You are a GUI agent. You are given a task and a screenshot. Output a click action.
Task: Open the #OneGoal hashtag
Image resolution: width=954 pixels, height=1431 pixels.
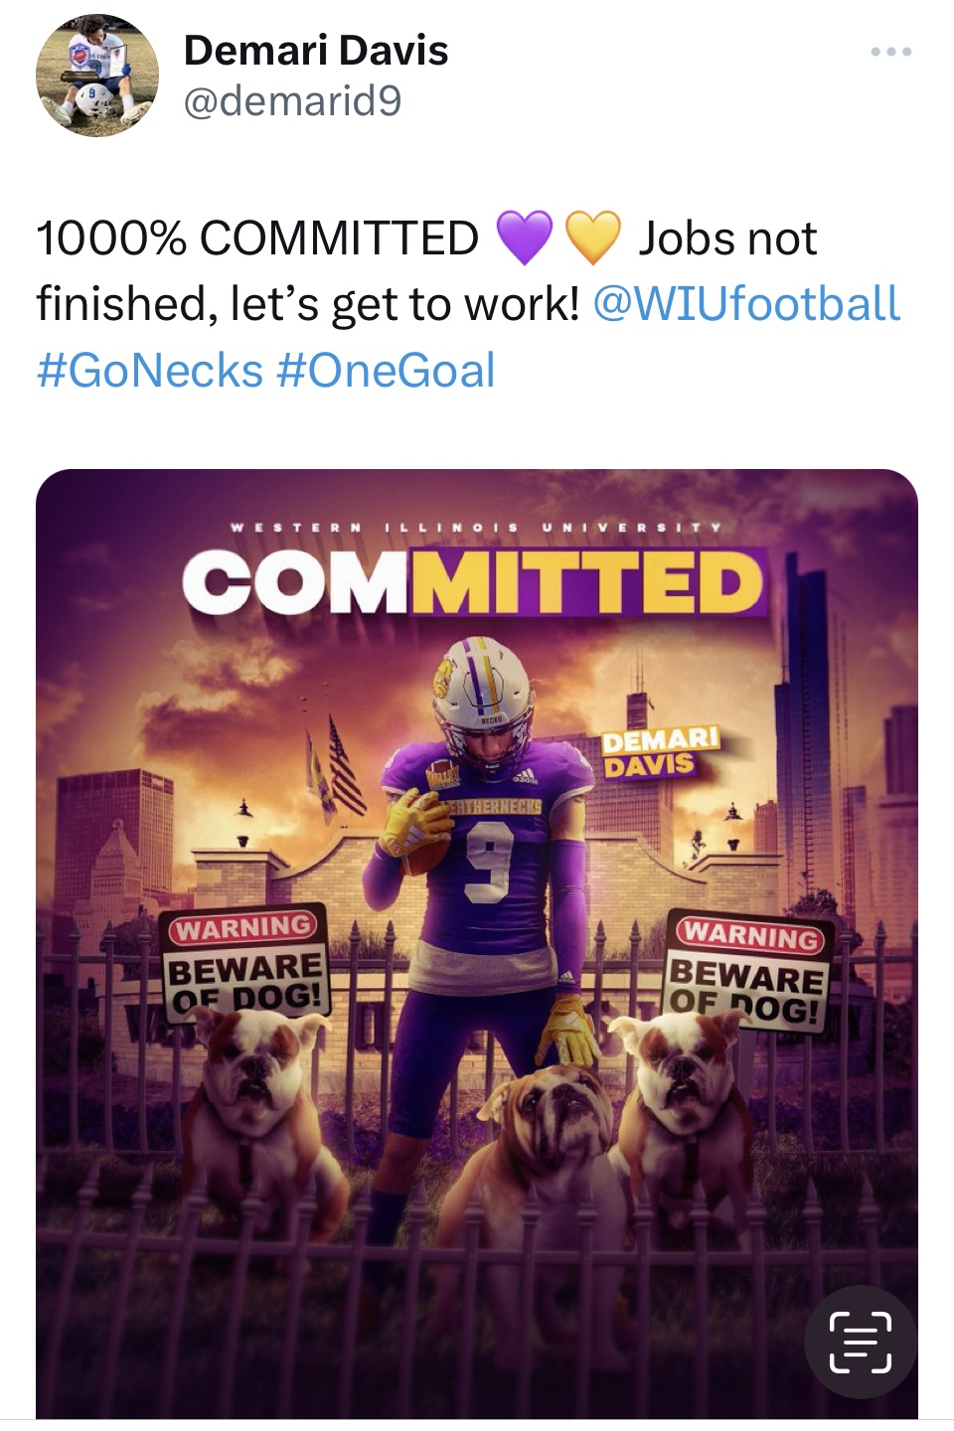(386, 370)
